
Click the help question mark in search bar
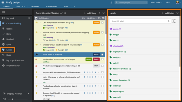point(146,2)
